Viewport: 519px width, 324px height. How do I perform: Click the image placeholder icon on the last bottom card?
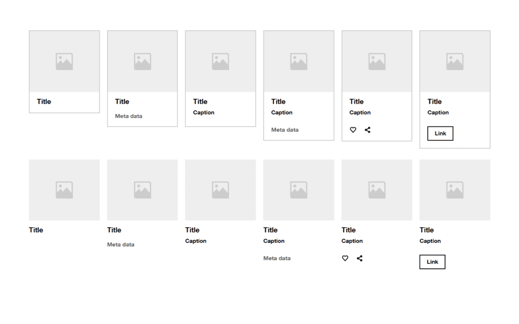(x=454, y=190)
